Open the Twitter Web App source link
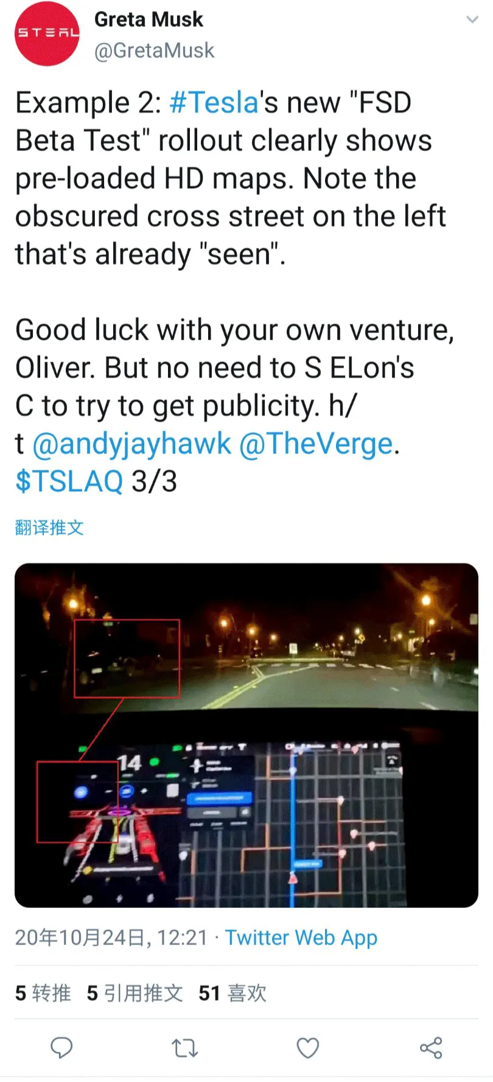Image resolution: width=493 pixels, height=1082 pixels. (301, 938)
